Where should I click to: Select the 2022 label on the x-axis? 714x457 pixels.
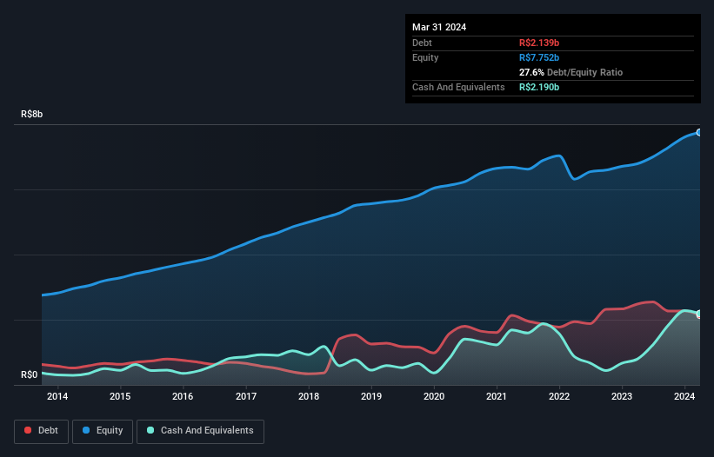[559, 397]
